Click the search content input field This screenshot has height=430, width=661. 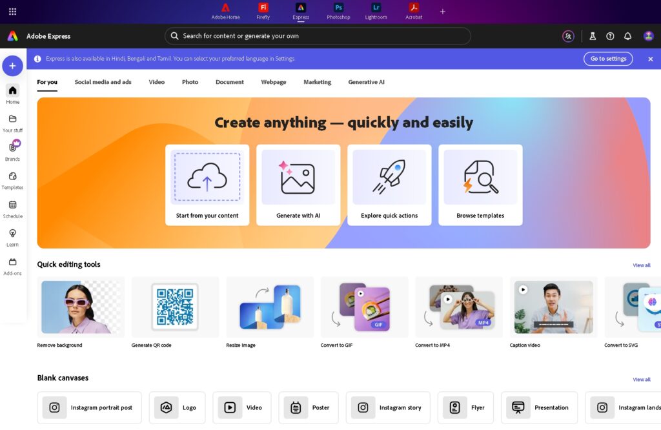318,36
